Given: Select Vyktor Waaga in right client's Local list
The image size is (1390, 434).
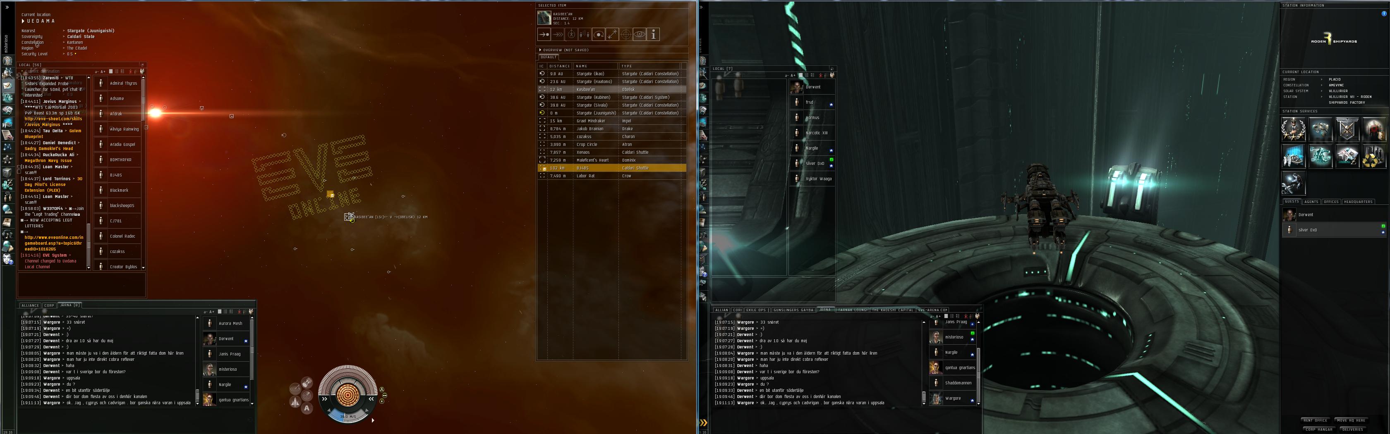Looking at the screenshot, I should (812, 179).
